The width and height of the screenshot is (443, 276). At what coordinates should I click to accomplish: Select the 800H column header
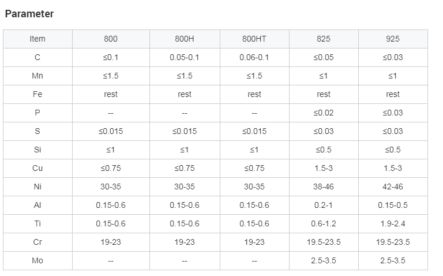(185, 39)
